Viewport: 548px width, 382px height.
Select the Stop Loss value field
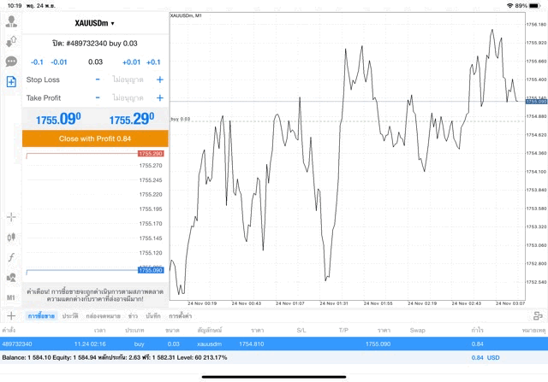128,79
